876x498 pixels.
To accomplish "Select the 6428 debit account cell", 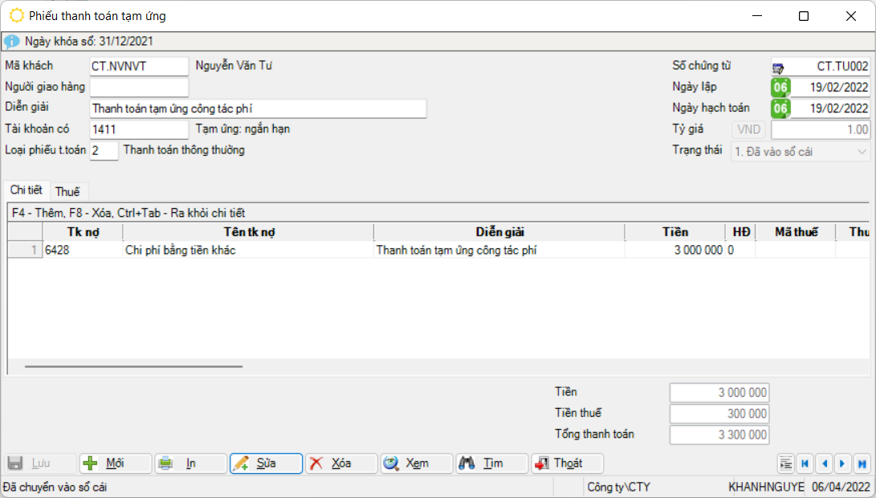I will click(83, 250).
